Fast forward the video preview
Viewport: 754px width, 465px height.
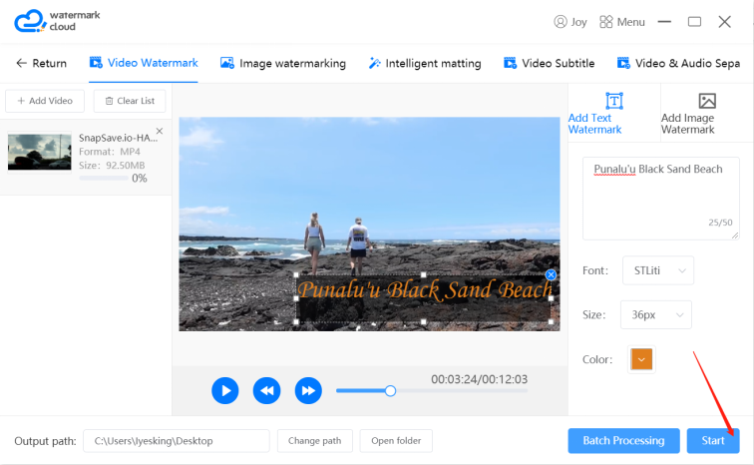[x=308, y=390]
